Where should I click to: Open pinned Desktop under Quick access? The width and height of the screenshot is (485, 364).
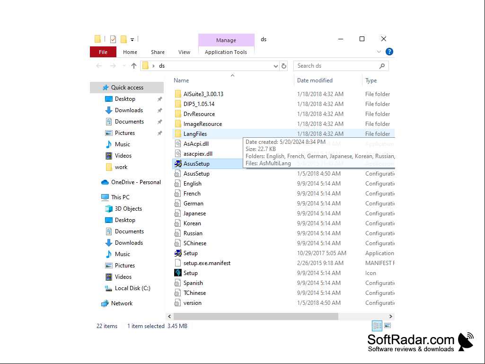125,99
